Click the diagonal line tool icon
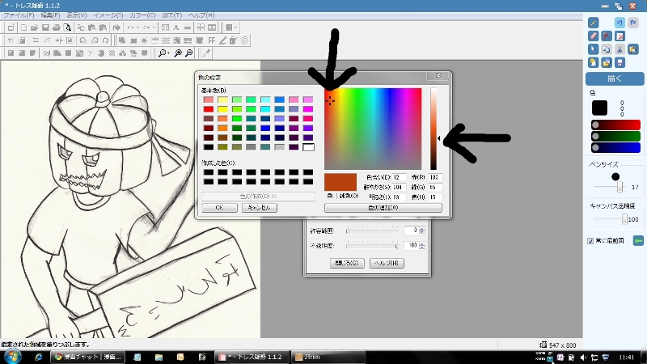Image resolution: width=647 pixels, height=364 pixels. coord(223,40)
